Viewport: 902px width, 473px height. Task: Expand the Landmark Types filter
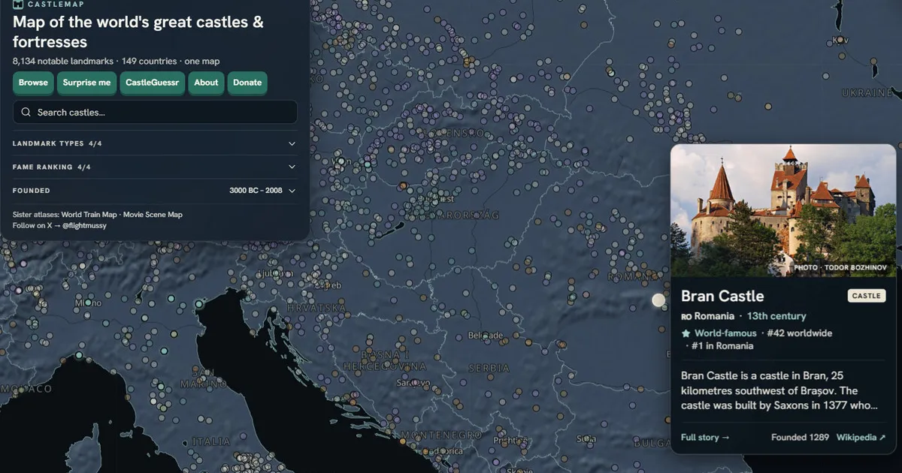pos(154,143)
